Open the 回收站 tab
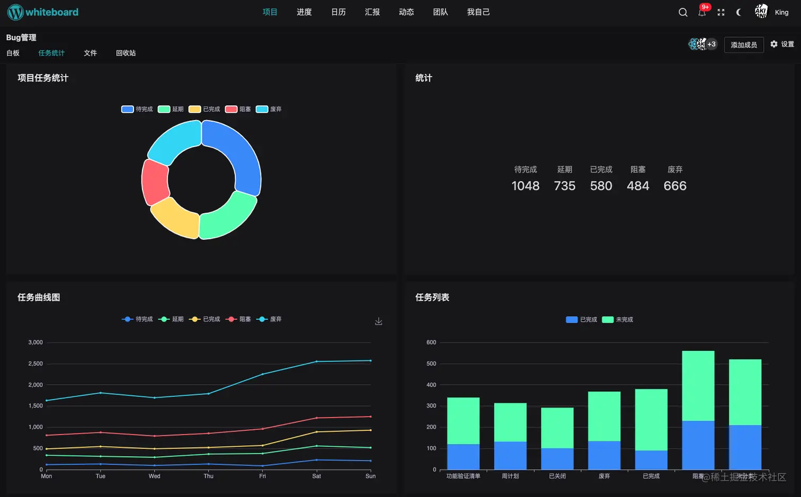This screenshot has height=497, width=801. [x=126, y=53]
